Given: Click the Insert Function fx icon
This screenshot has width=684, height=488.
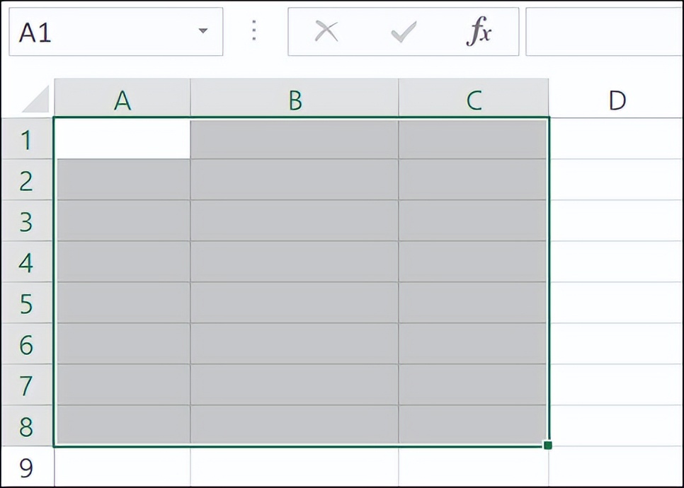Looking at the screenshot, I should [479, 32].
